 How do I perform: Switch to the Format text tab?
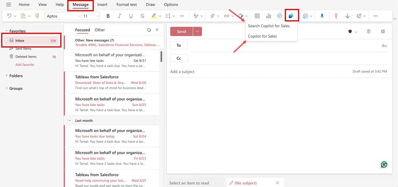127,5
